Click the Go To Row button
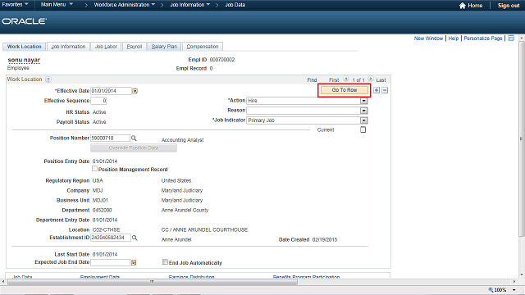The image size is (525, 295). click(345, 90)
